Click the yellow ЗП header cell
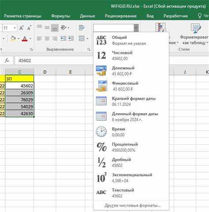 (x=19, y=79)
